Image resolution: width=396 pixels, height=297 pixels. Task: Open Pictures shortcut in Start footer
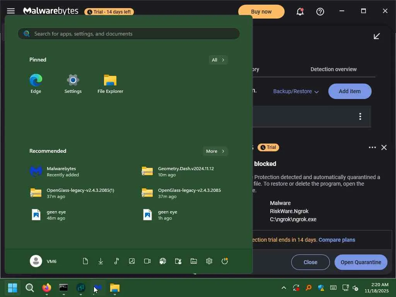click(x=132, y=261)
